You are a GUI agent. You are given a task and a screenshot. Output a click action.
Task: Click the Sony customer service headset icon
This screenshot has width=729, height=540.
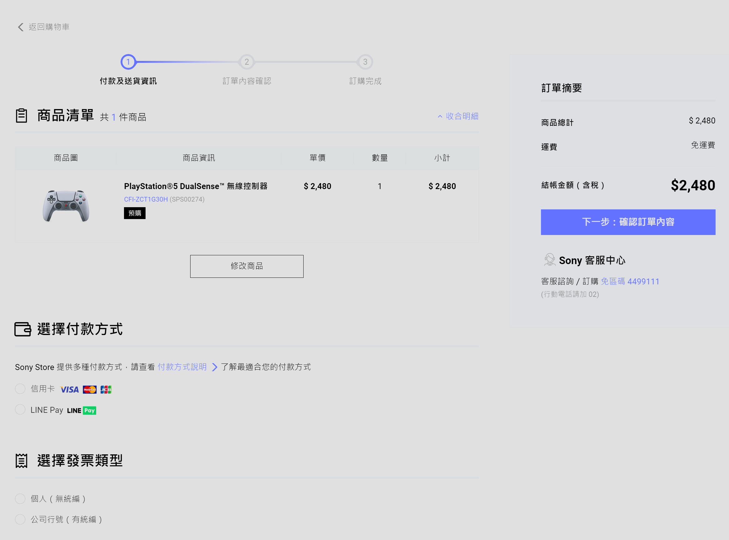coord(549,260)
